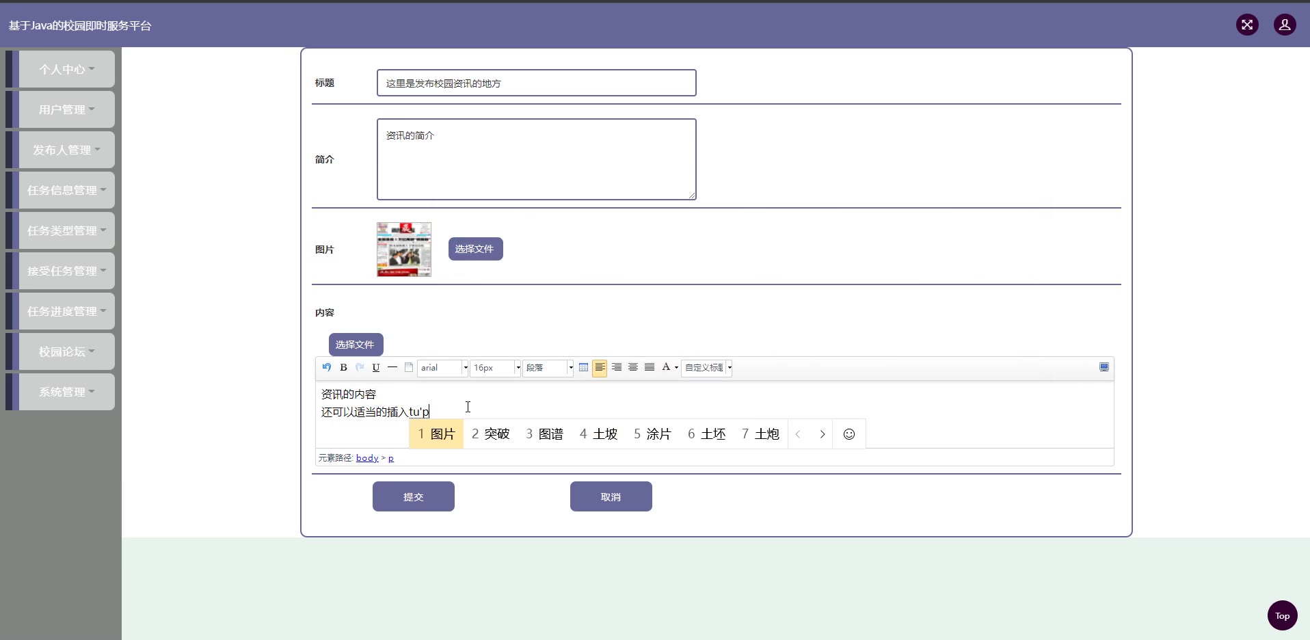Click the 取消 cancel button
The width and height of the screenshot is (1310, 640).
[x=611, y=496]
